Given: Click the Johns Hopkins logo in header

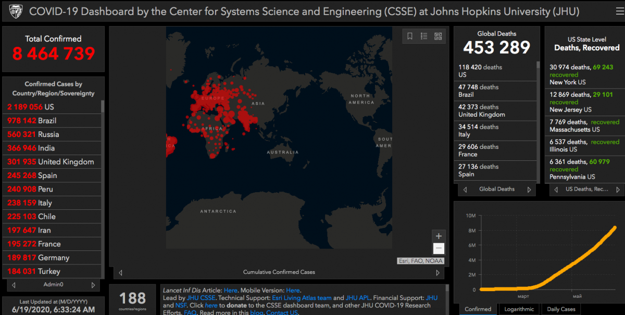Looking at the screenshot, I should point(16,11).
